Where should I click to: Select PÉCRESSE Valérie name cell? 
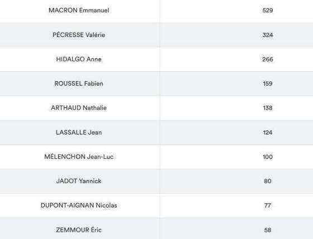point(79,35)
